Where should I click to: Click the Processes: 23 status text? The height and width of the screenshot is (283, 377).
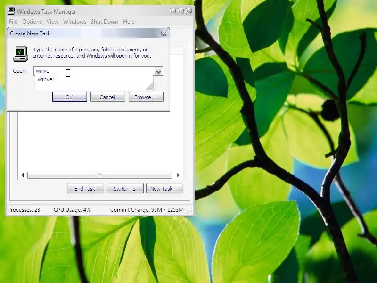click(24, 210)
